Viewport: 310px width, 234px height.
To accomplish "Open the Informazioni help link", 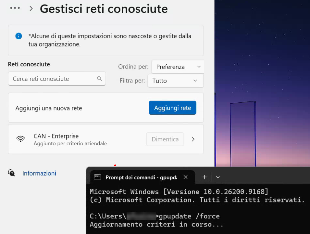I will click(x=39, y=173).
